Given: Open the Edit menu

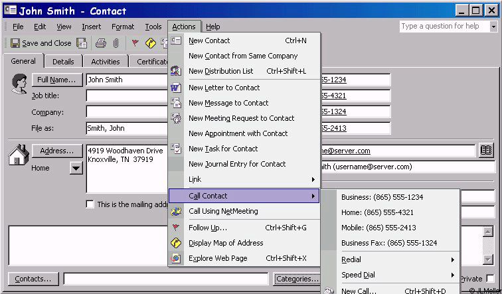Looking at the screenshot, I should pyautogui.click(x=40, y=27).
